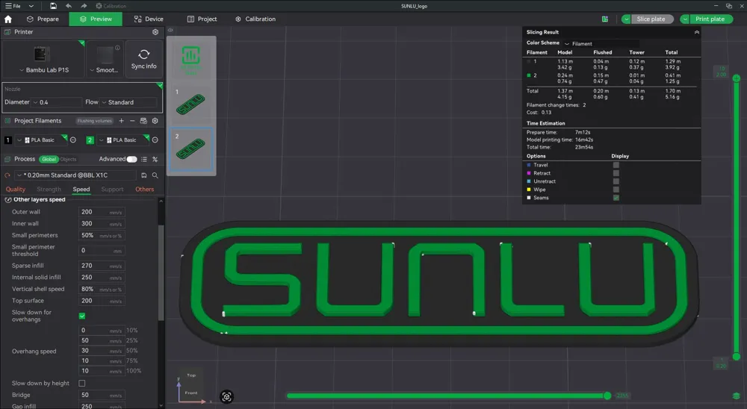Open the Others settings tab
Image resolution: width=747 pixels, height=409 pixels.
pyautogui.click(x=144, y=189)
